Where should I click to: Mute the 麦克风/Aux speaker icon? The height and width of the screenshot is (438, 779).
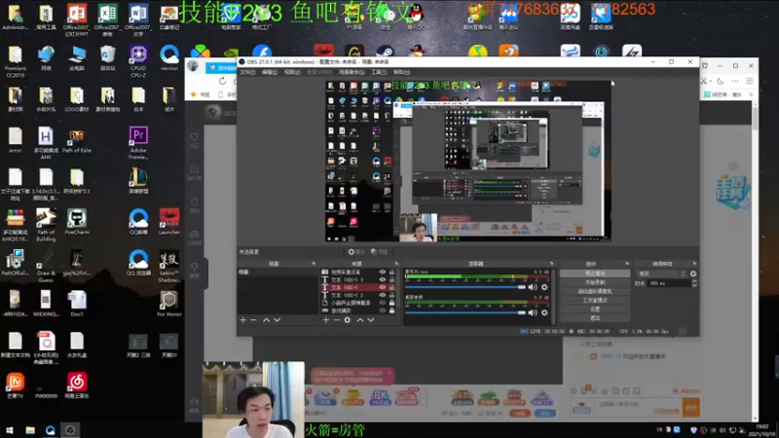tap(533, 287)
